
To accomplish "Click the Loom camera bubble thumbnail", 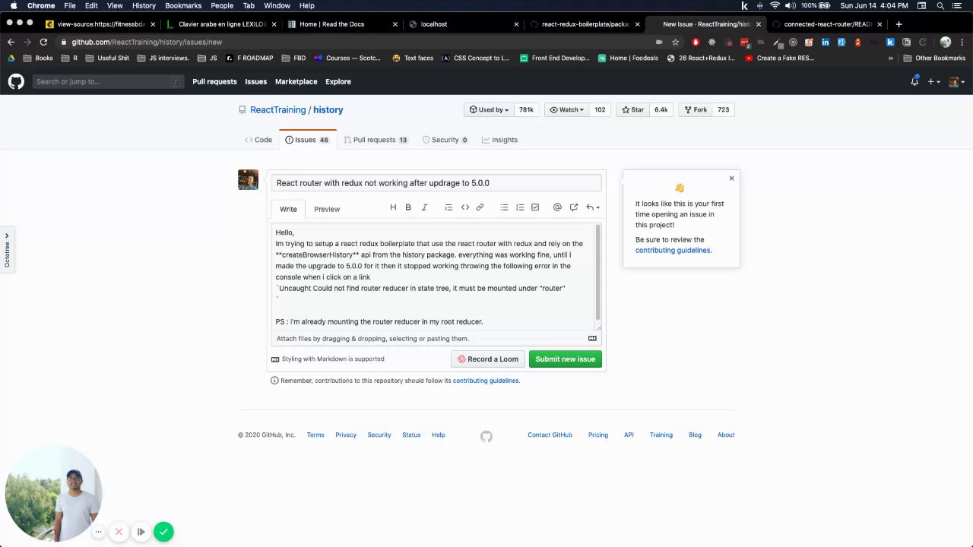I will click(x=53, y=494).
